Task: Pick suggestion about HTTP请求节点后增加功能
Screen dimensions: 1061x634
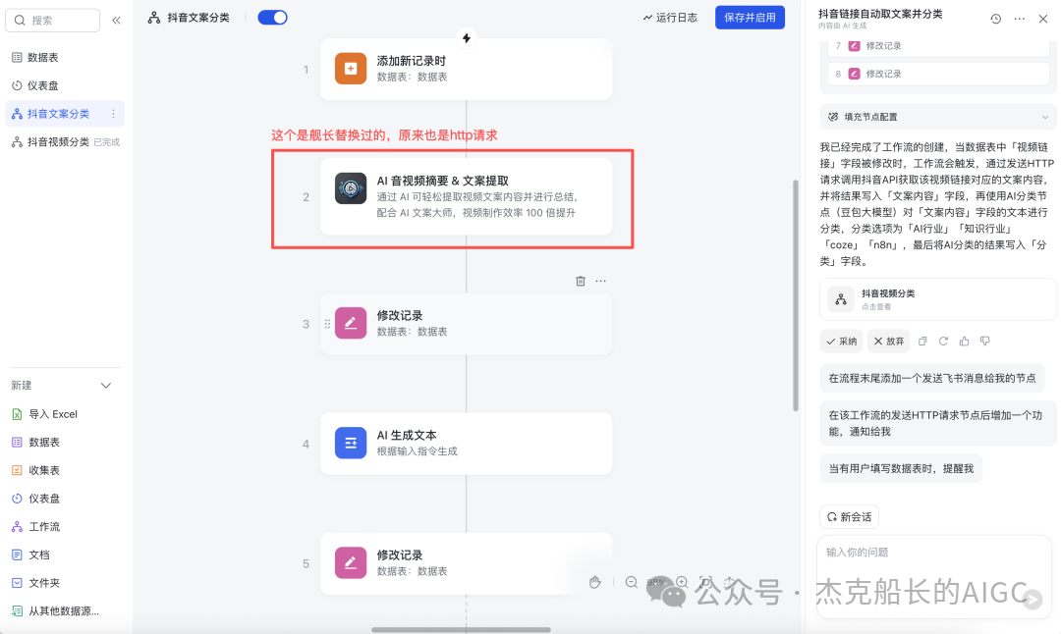Action: pos(938,423)
